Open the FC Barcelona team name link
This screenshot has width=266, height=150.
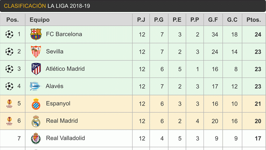[64, 34]
